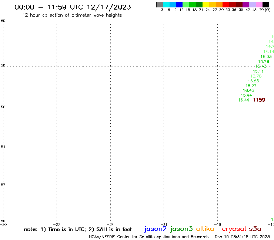Click the lavender legend swatch
Image resolution: width=274 pixels, height=240 pixels.
point(252,4)
